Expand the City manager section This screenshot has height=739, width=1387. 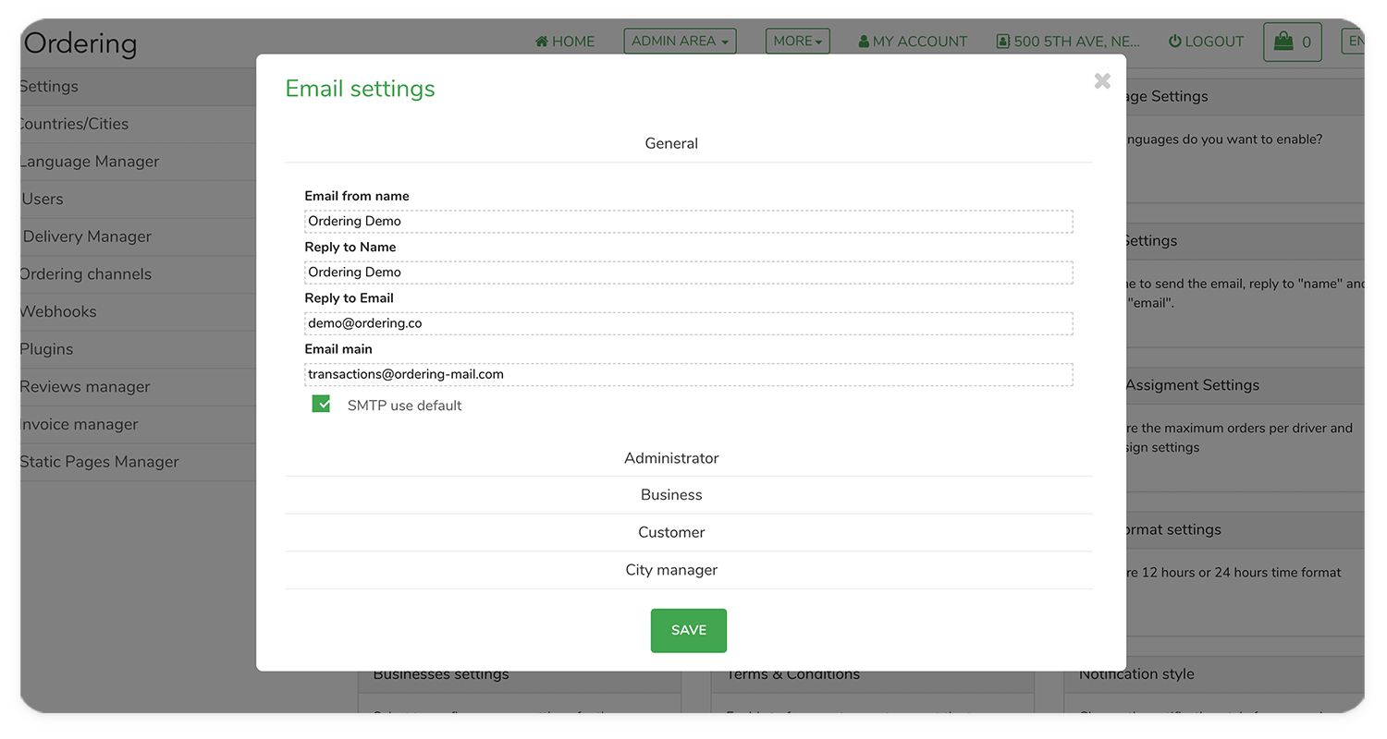click(689, 570)
